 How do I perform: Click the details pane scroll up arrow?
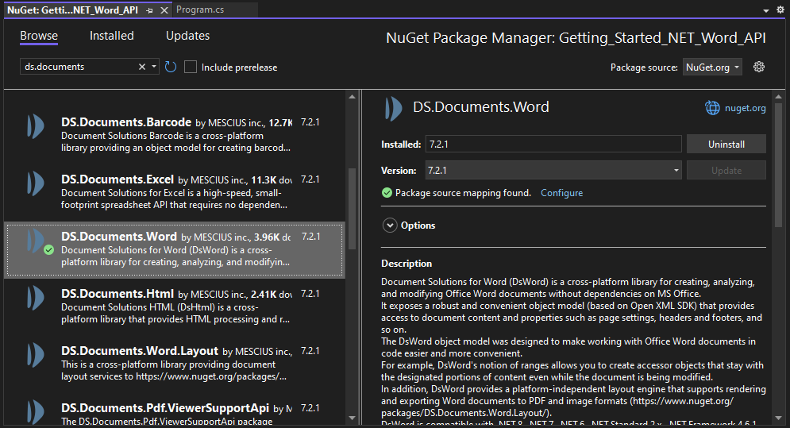click(x=778, y=97)
